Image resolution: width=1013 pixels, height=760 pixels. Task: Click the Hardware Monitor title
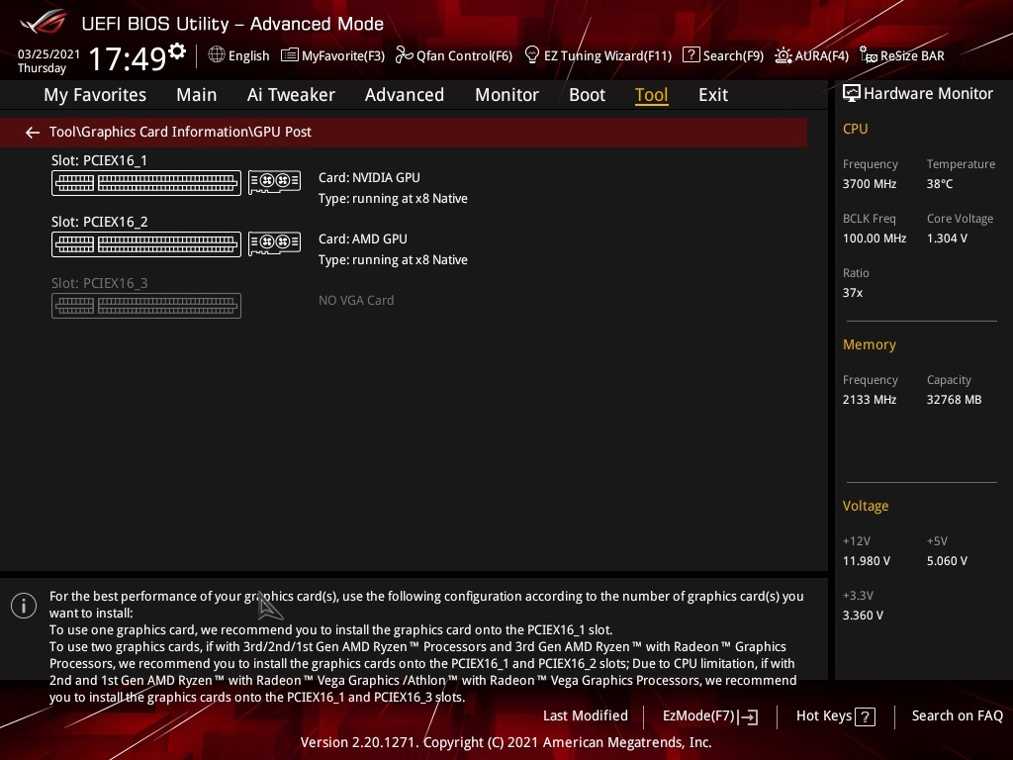pyautogui.click(x=928, y=94)
